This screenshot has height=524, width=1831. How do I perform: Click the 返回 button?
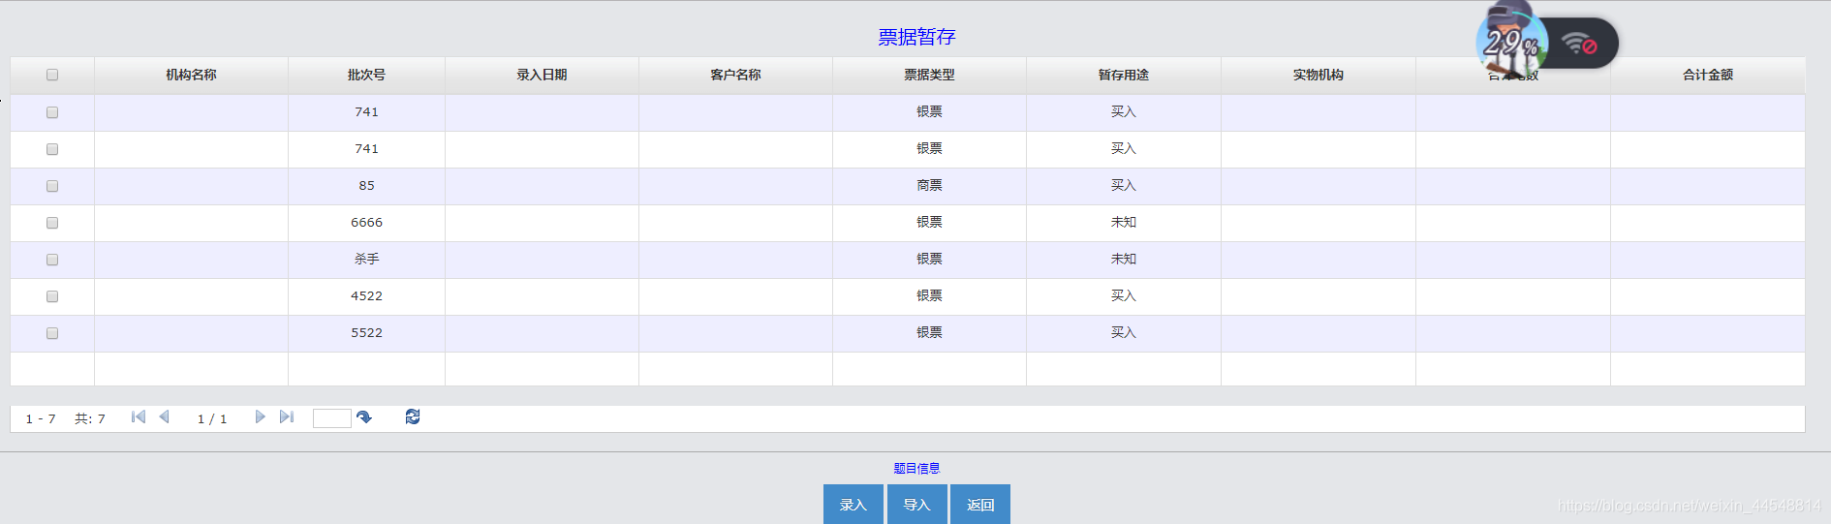click(x=980, y=505)
